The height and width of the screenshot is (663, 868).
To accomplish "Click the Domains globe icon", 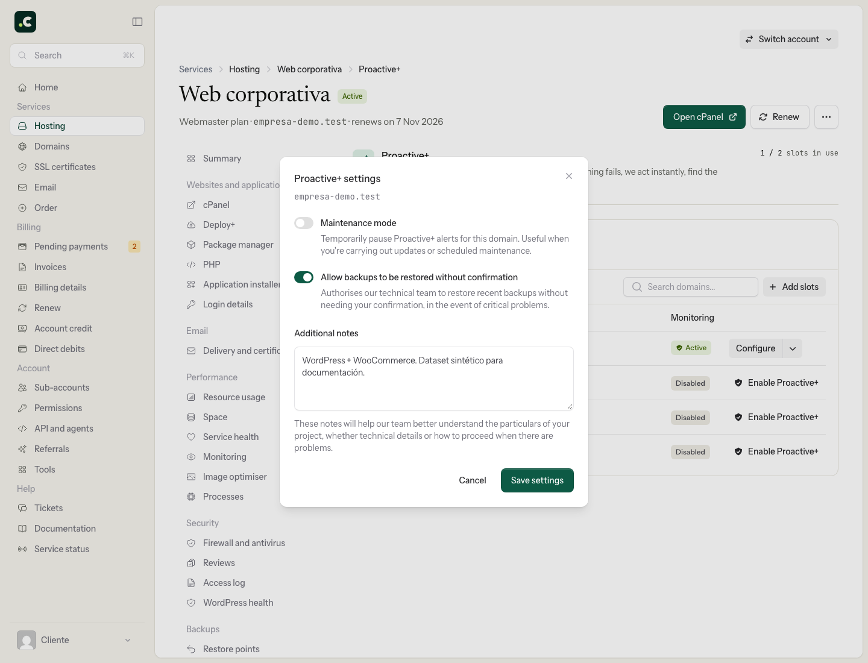I will coord(22,146).
